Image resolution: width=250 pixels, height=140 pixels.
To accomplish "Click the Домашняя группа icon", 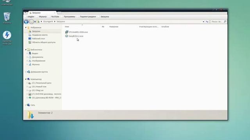I will tap(29, 72).
